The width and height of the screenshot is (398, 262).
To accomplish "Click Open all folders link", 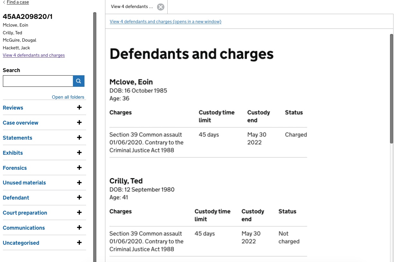I will 68,97.
